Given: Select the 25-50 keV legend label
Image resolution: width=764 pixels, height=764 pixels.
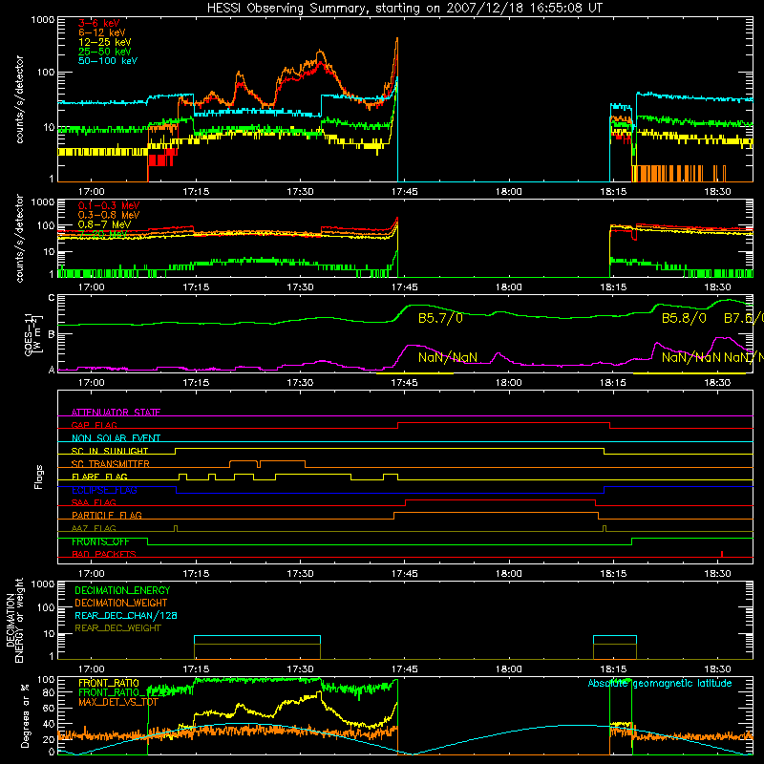Looking at the screenshot, I should 105,52.
